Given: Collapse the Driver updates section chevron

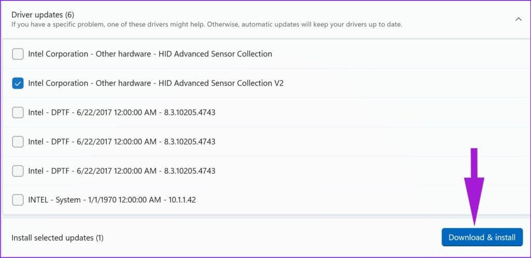Looking at the screenshot, I should pyautogui.click(x=518, y=19).
